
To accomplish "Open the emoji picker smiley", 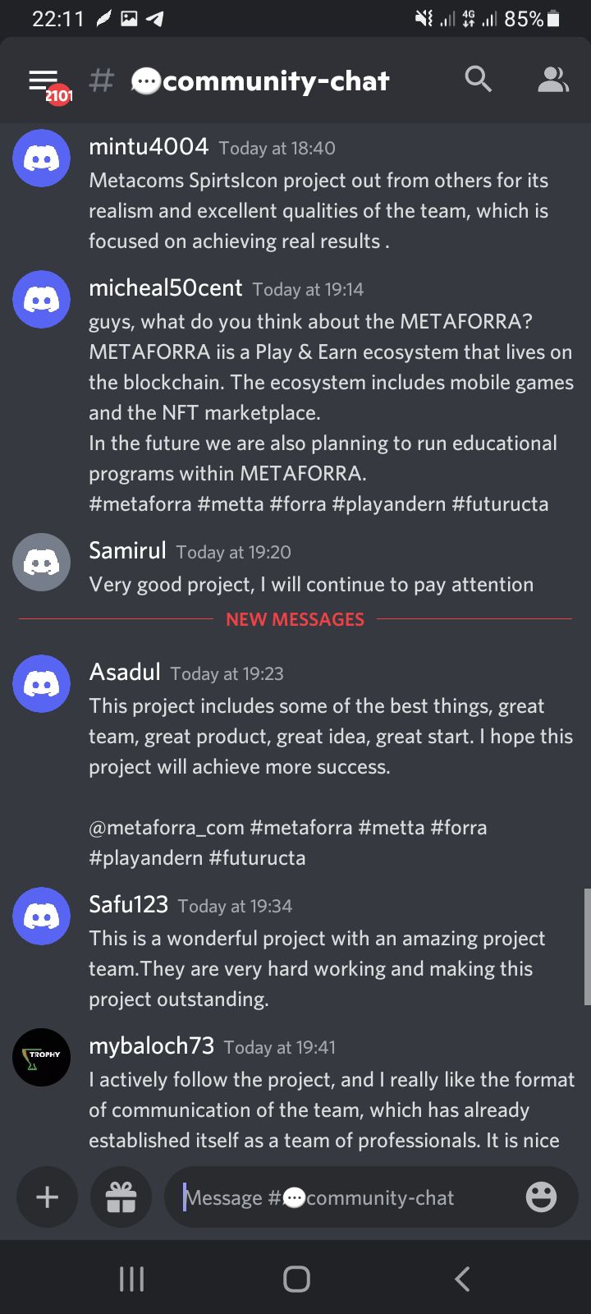I will click(541, 1197).
